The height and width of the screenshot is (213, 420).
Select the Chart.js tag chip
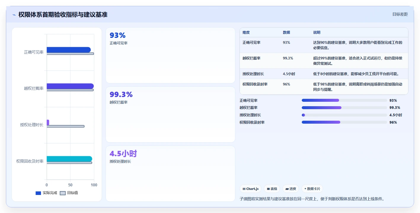[x=250, y=189]
